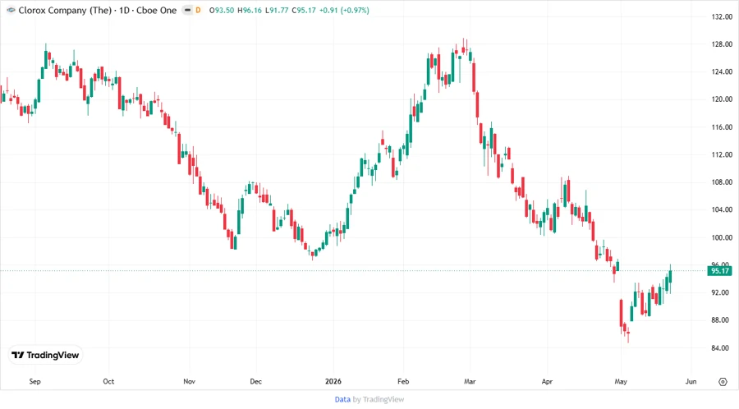Click the Nov label on time axis
Viewport: 739px width, 409px height.
(x=189, y=382)
